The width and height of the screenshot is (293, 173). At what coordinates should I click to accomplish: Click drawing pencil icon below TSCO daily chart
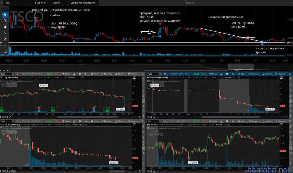point(10,117)
